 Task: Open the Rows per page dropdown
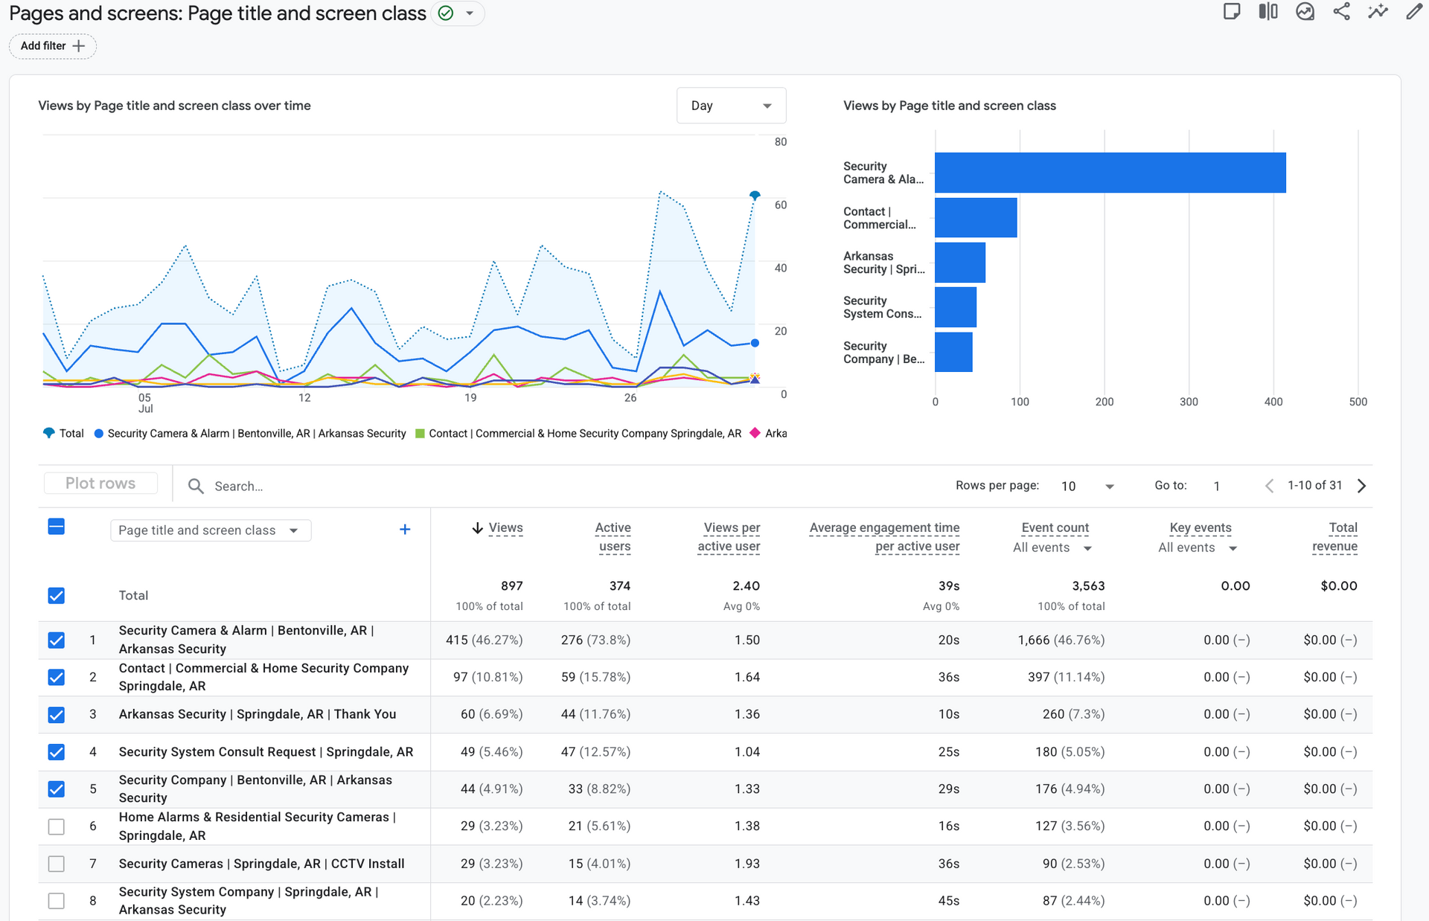1087,486
